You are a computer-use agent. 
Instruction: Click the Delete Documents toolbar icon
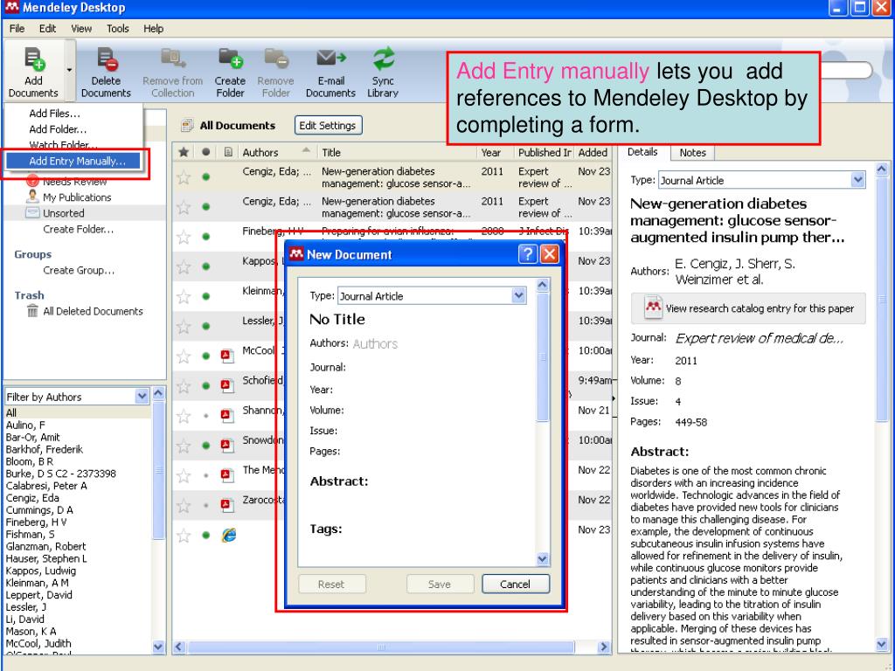(x=106, y=72)
